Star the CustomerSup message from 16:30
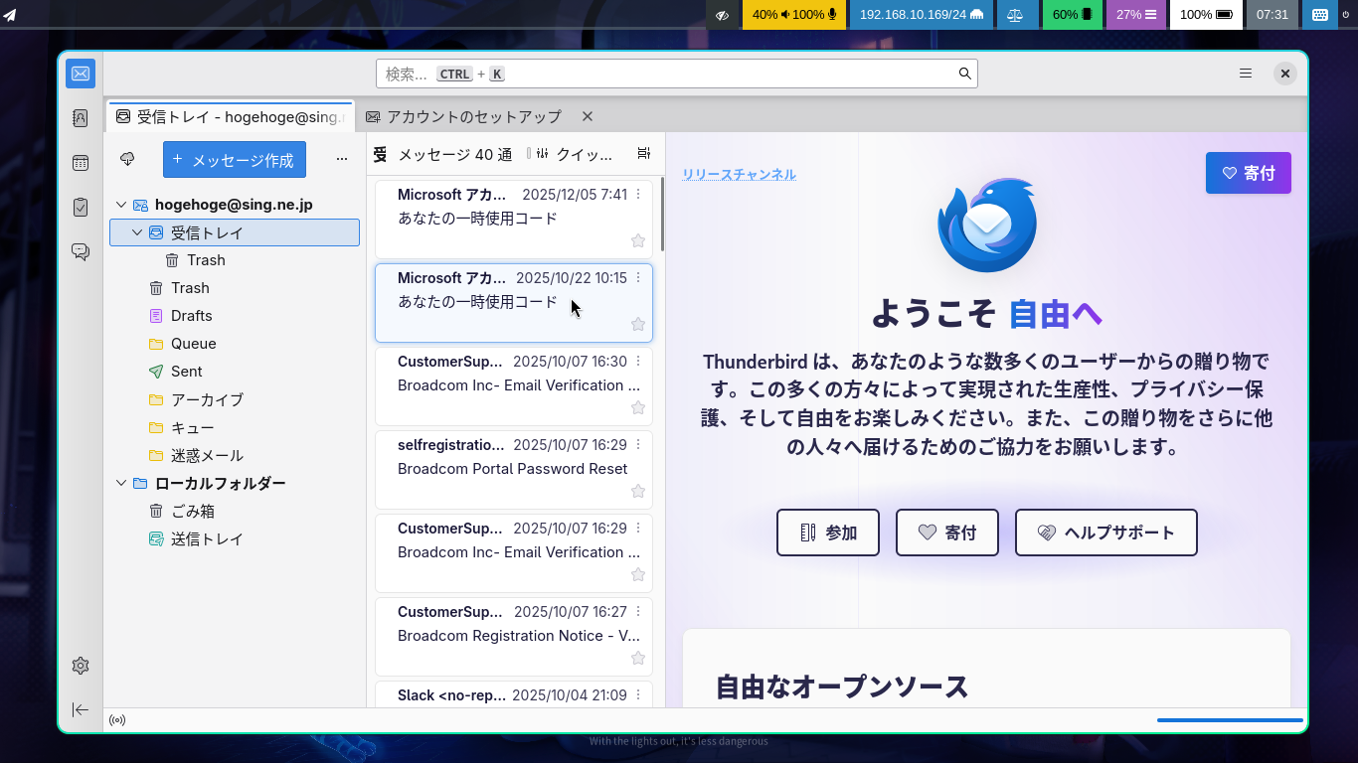 click(638, 407)
